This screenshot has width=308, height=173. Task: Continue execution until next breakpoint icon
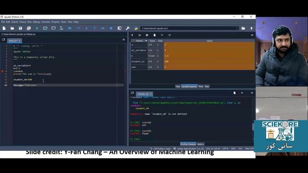click(103, 28)
